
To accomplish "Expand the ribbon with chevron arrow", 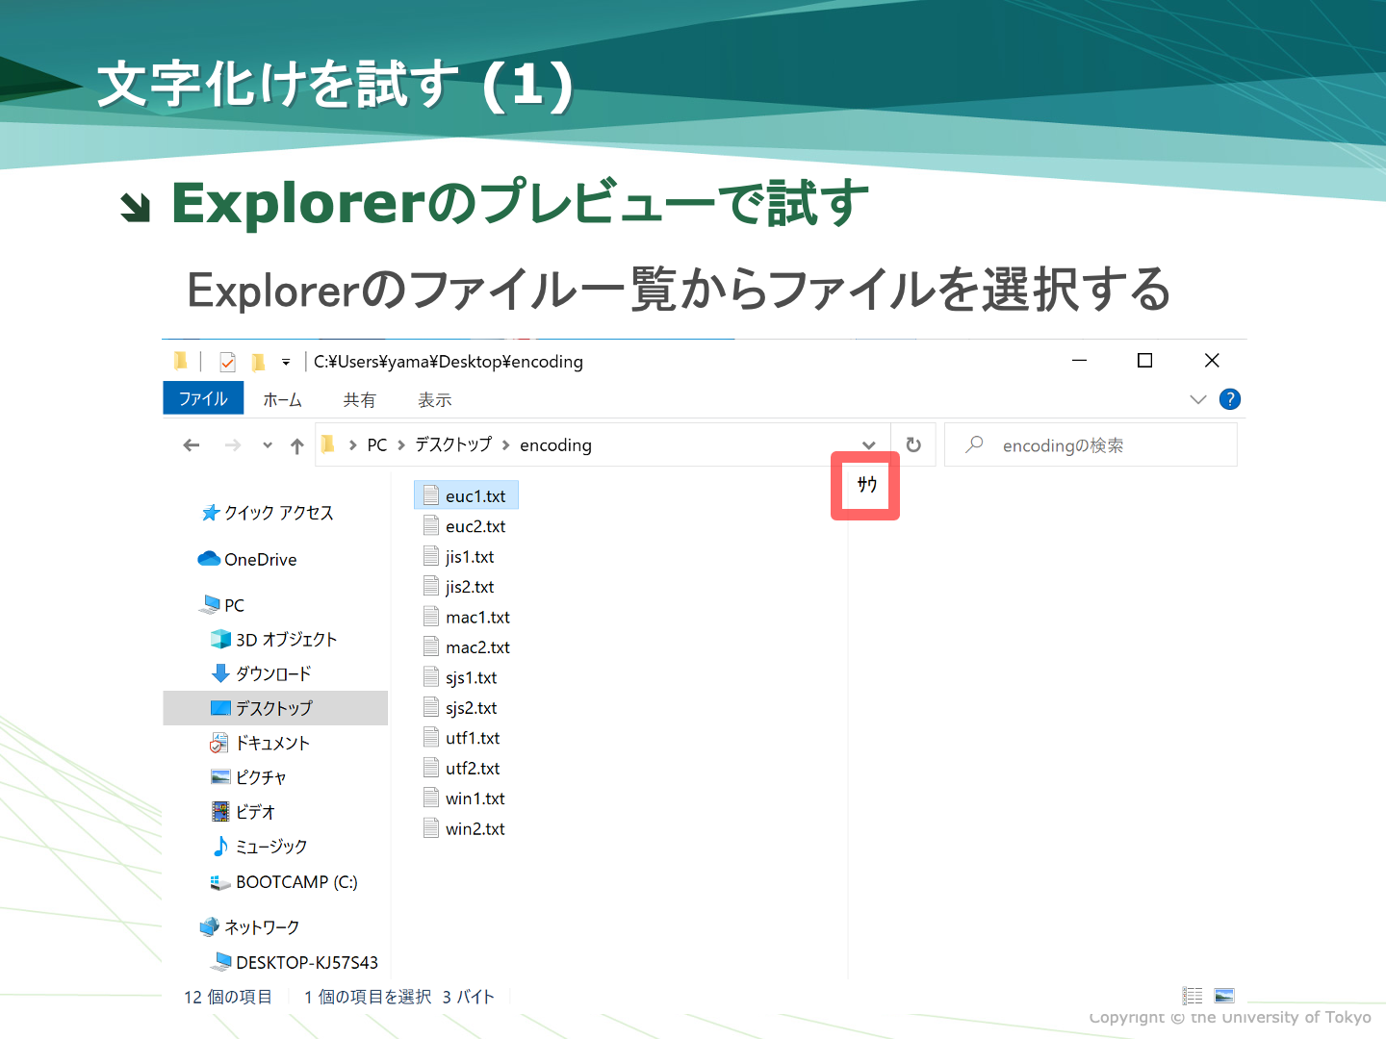I will click(x=1198, y=399).
